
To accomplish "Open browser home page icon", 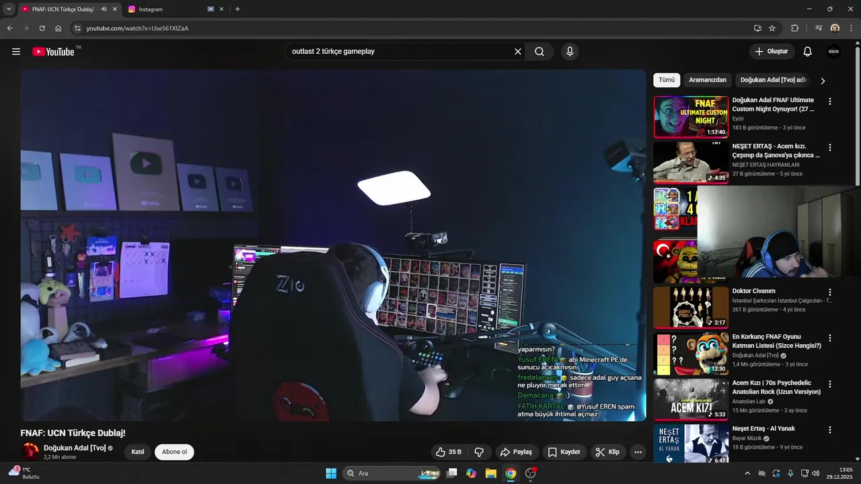I will [59, 28].
